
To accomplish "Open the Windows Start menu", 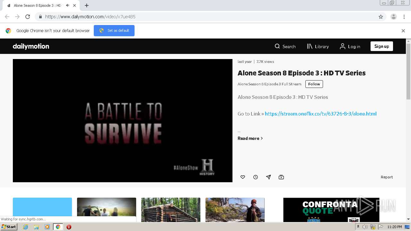I will (x=9, y=227).
